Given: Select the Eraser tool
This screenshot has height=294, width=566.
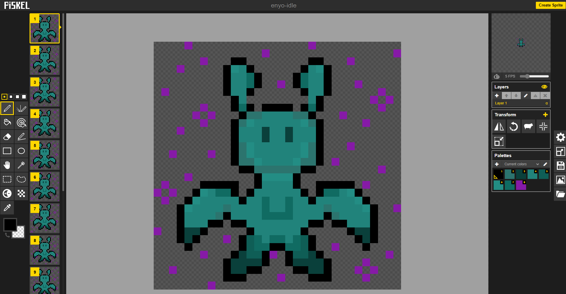Looking at the screenshot, I should tap(7, 137).
